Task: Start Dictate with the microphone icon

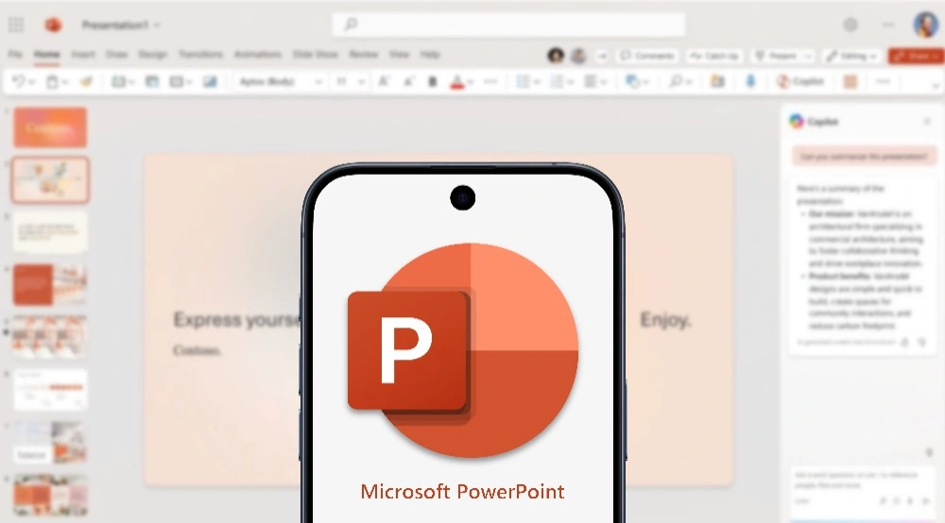Action: 750,81
